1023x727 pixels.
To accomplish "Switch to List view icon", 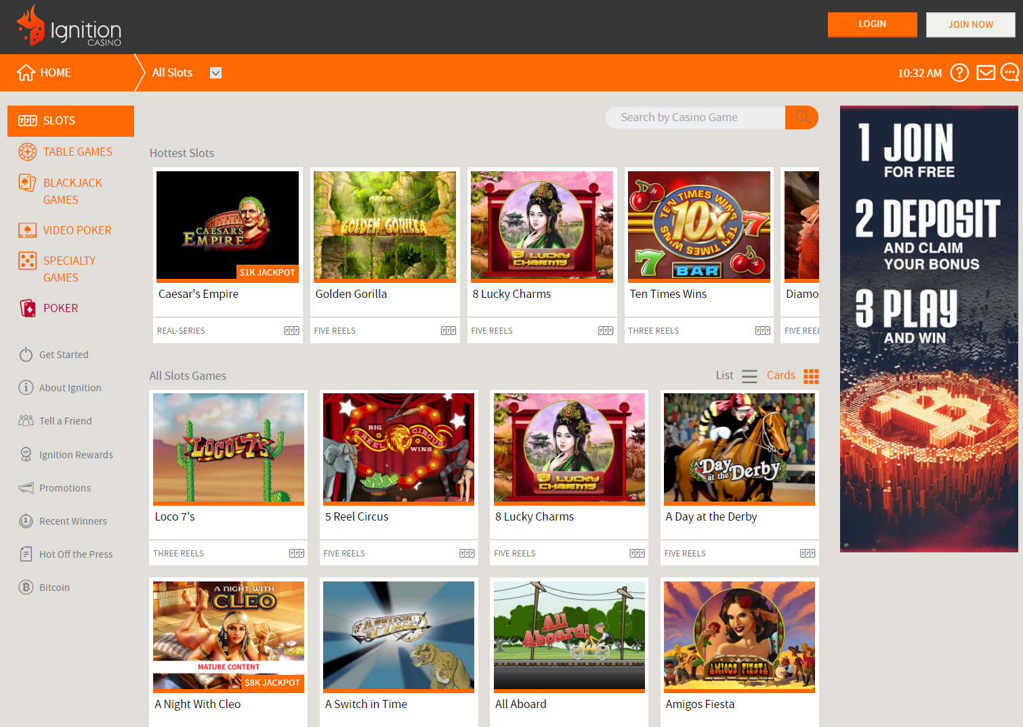I will 749,376.
